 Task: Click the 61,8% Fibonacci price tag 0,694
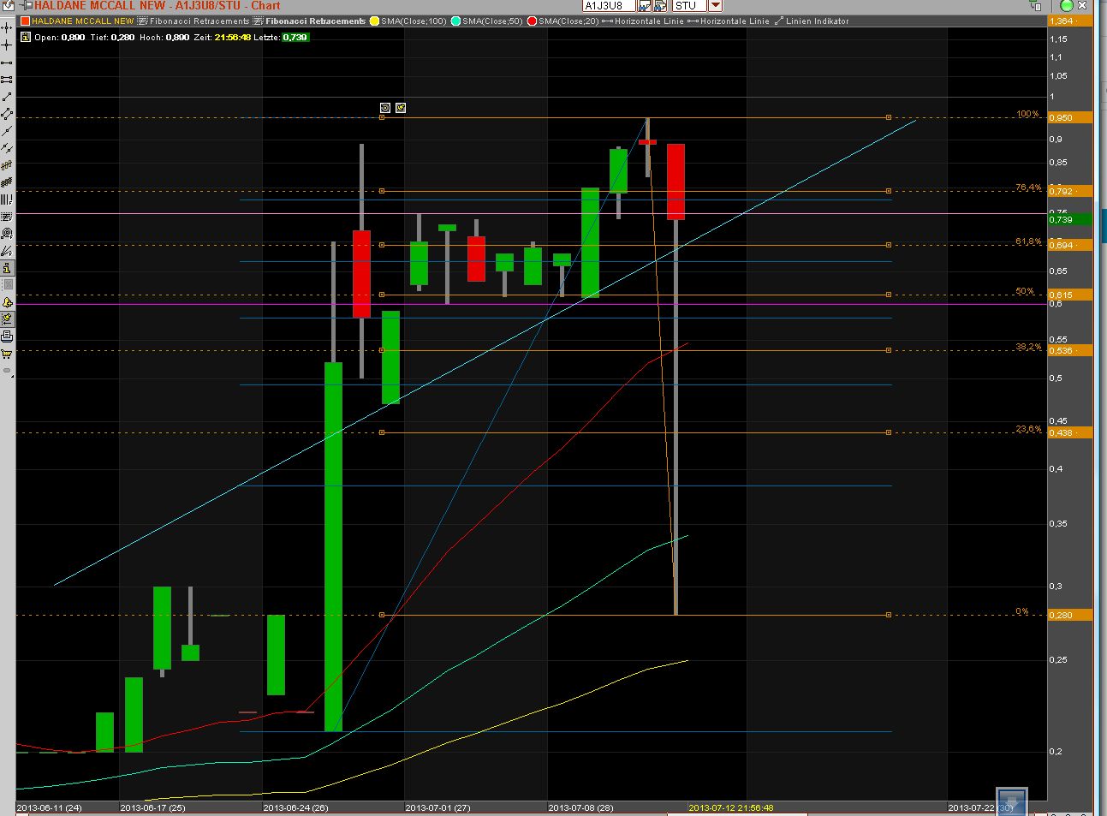(x=1070, y=245)
